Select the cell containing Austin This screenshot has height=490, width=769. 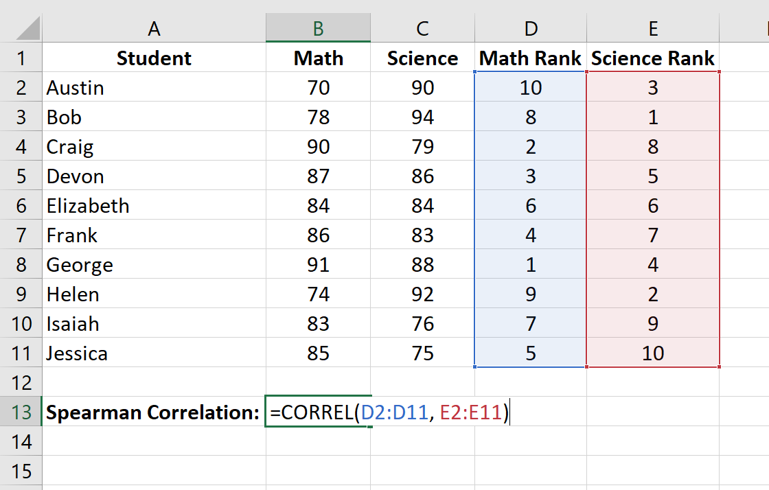point(154,87)
